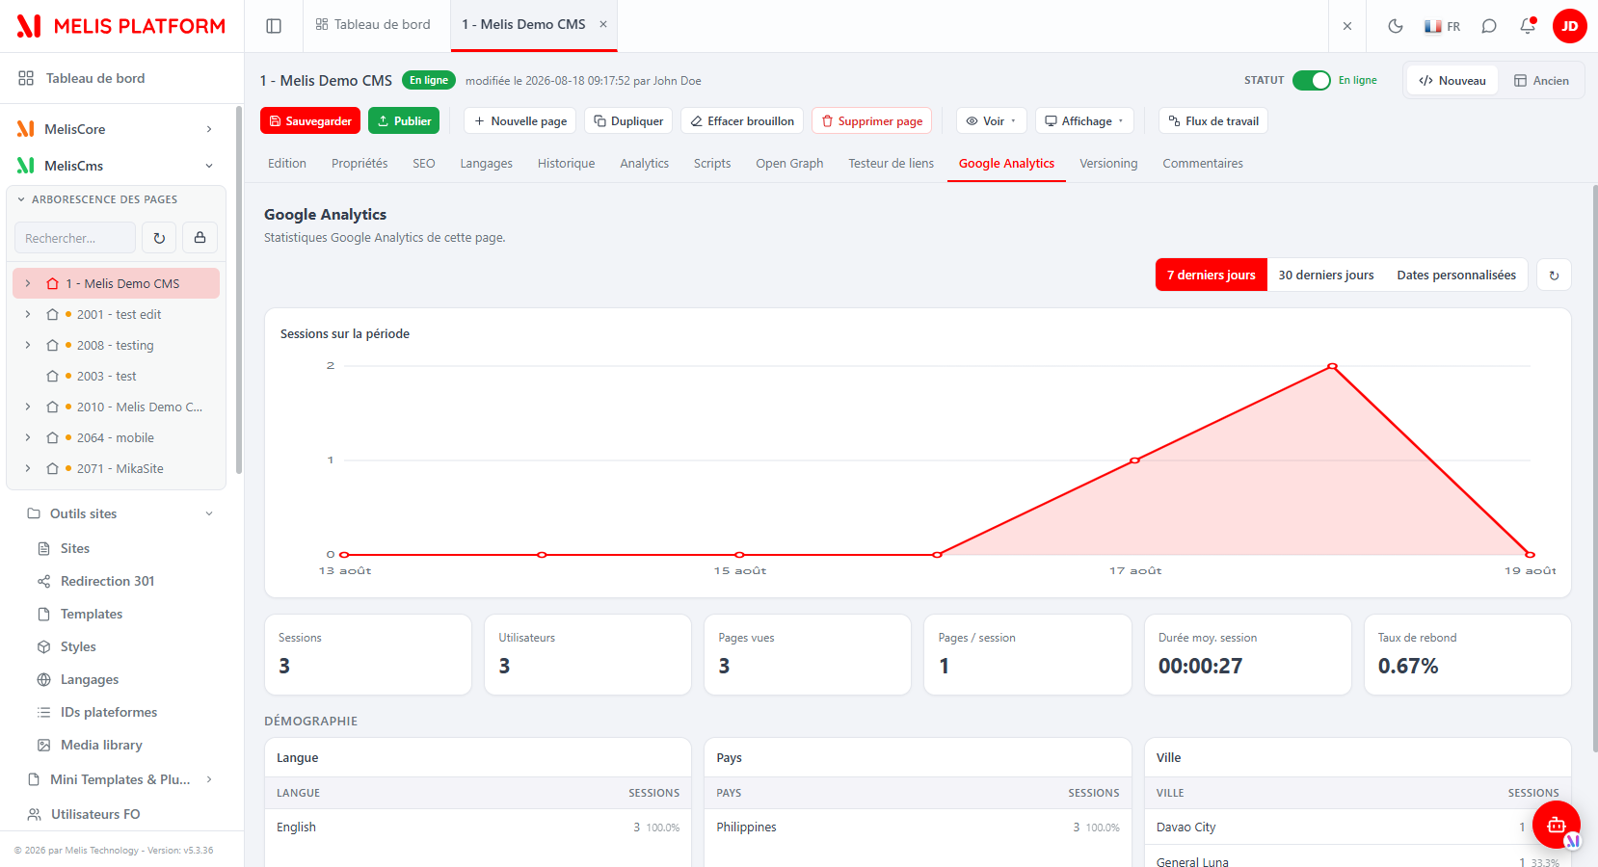Change language via FR flag
This screenshot has width=1598, height=867.
(1443, 26)
